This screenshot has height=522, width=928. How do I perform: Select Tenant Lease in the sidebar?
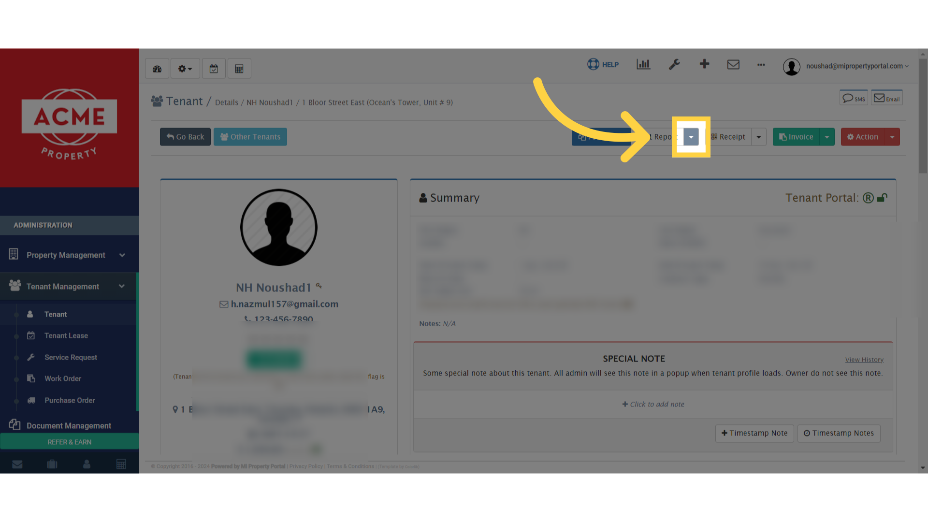[66, 335]
